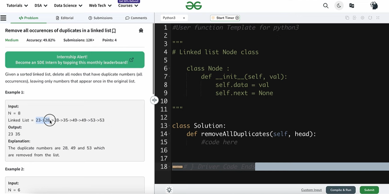Open the user profile avatar
The width and height of the screenshot is (389, 194).
pos(374,5)
